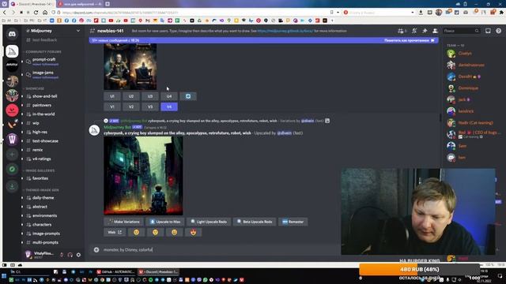Click the highlighted V4 variation button
This screenshot has height=284, width=506.
pos(169,107)
